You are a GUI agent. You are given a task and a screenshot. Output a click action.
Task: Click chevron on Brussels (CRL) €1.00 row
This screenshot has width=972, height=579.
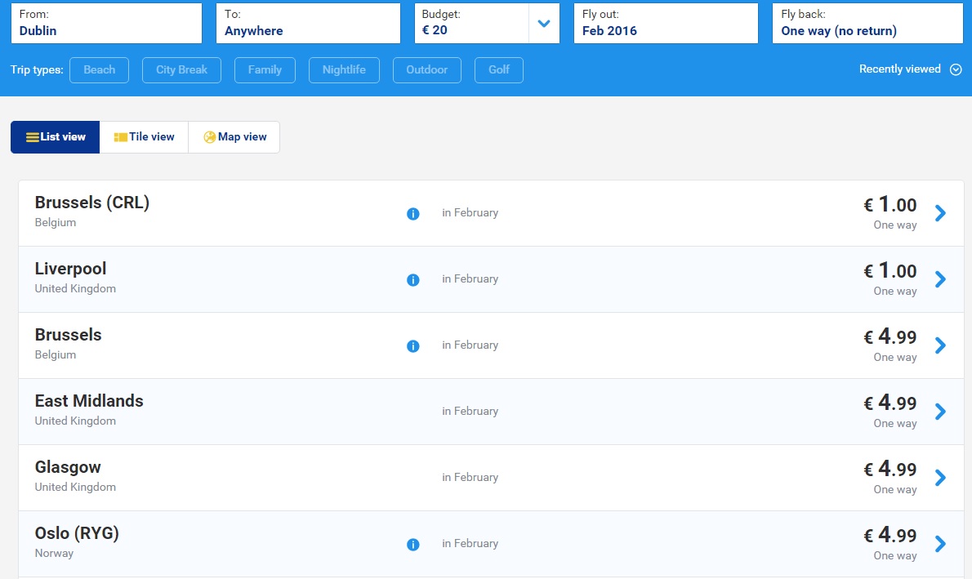940,213
